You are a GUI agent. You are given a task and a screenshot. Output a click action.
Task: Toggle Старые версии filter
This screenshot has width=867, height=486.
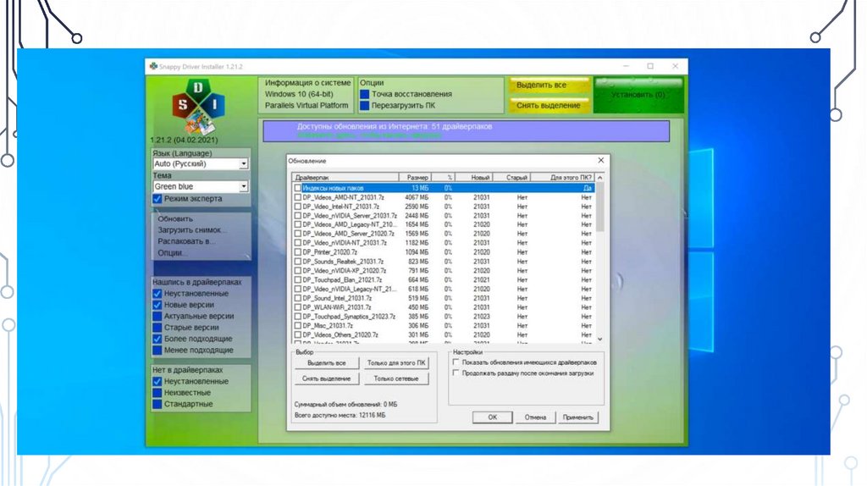[x=157, y=328]
